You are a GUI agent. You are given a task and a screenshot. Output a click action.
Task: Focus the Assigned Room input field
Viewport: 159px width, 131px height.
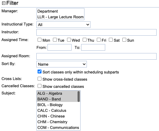pyautogui.click(x=96, y=56)
